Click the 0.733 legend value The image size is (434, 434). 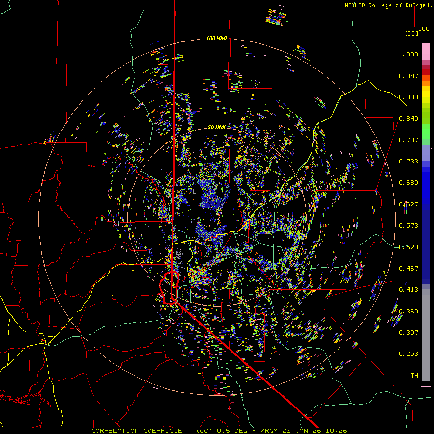tap(408, 162)
